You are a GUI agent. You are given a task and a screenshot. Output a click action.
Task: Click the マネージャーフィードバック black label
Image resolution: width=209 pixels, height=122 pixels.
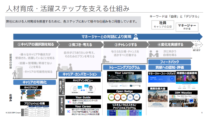pyautogui.click(x=162, y=73)
